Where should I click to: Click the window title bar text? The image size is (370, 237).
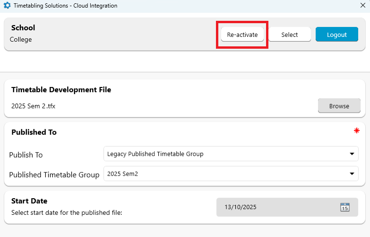[x=65, y=6]
